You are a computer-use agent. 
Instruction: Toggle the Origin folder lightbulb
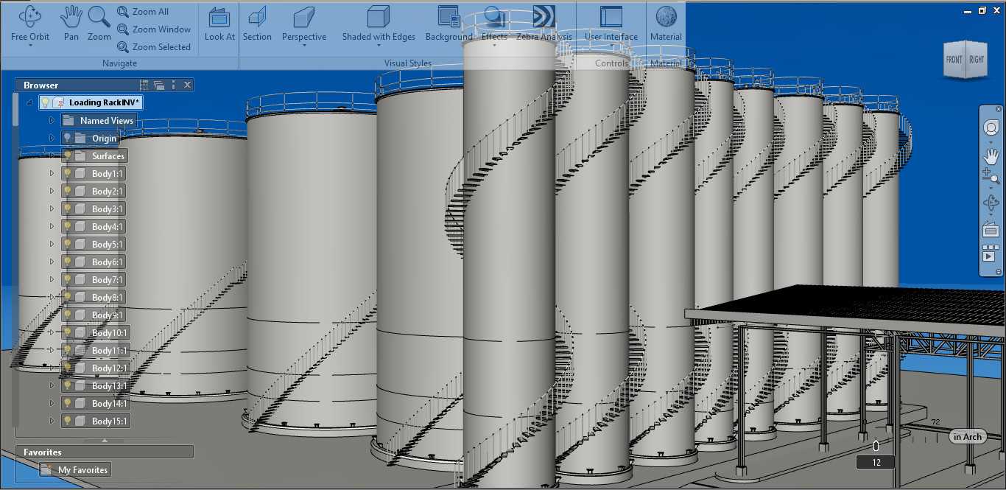67,139
